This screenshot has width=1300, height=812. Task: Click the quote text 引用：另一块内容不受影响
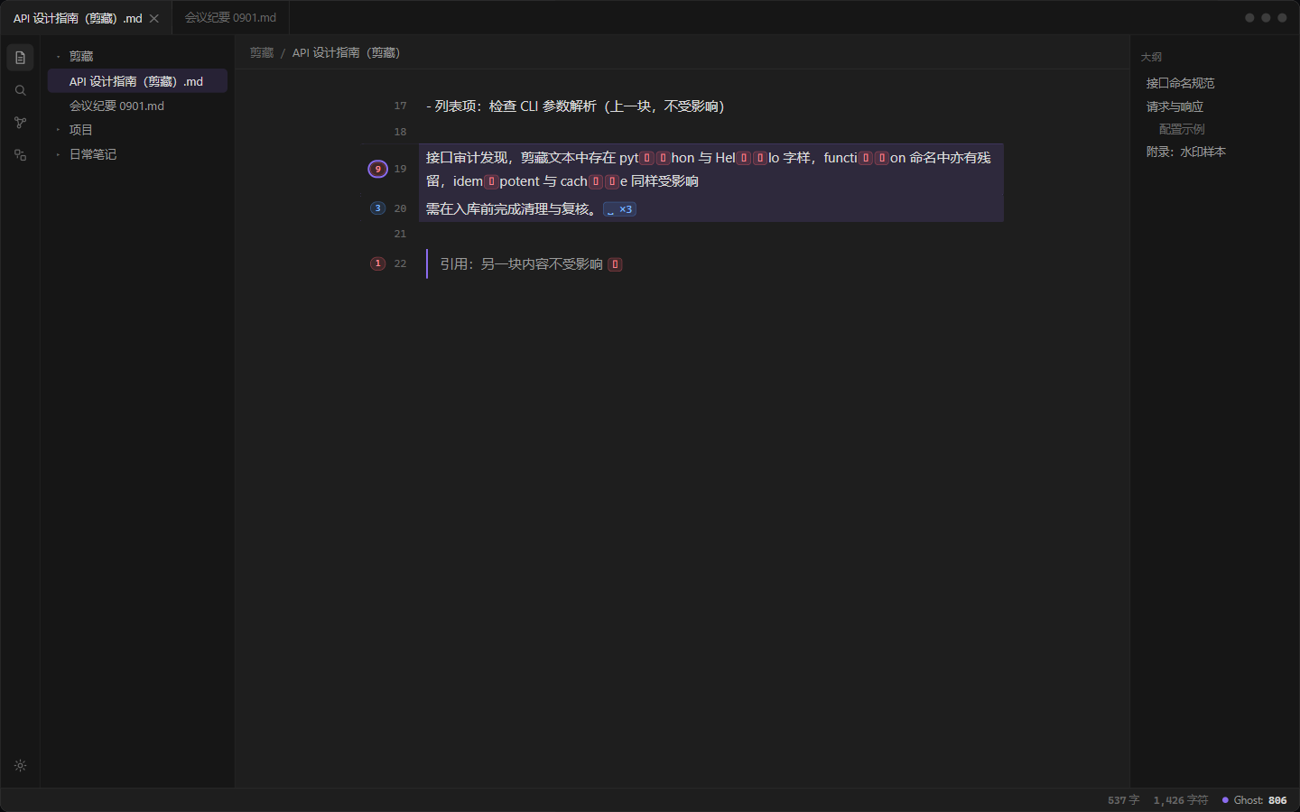coord(521,264)
